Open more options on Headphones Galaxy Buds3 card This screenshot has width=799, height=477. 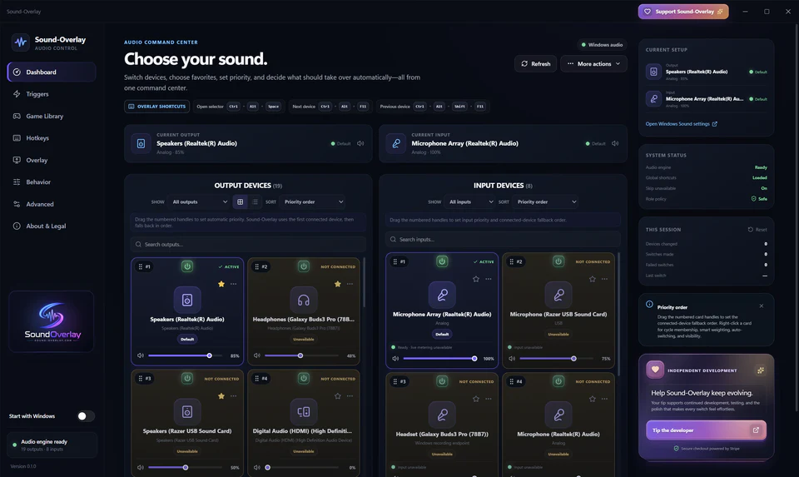point(350,284)
